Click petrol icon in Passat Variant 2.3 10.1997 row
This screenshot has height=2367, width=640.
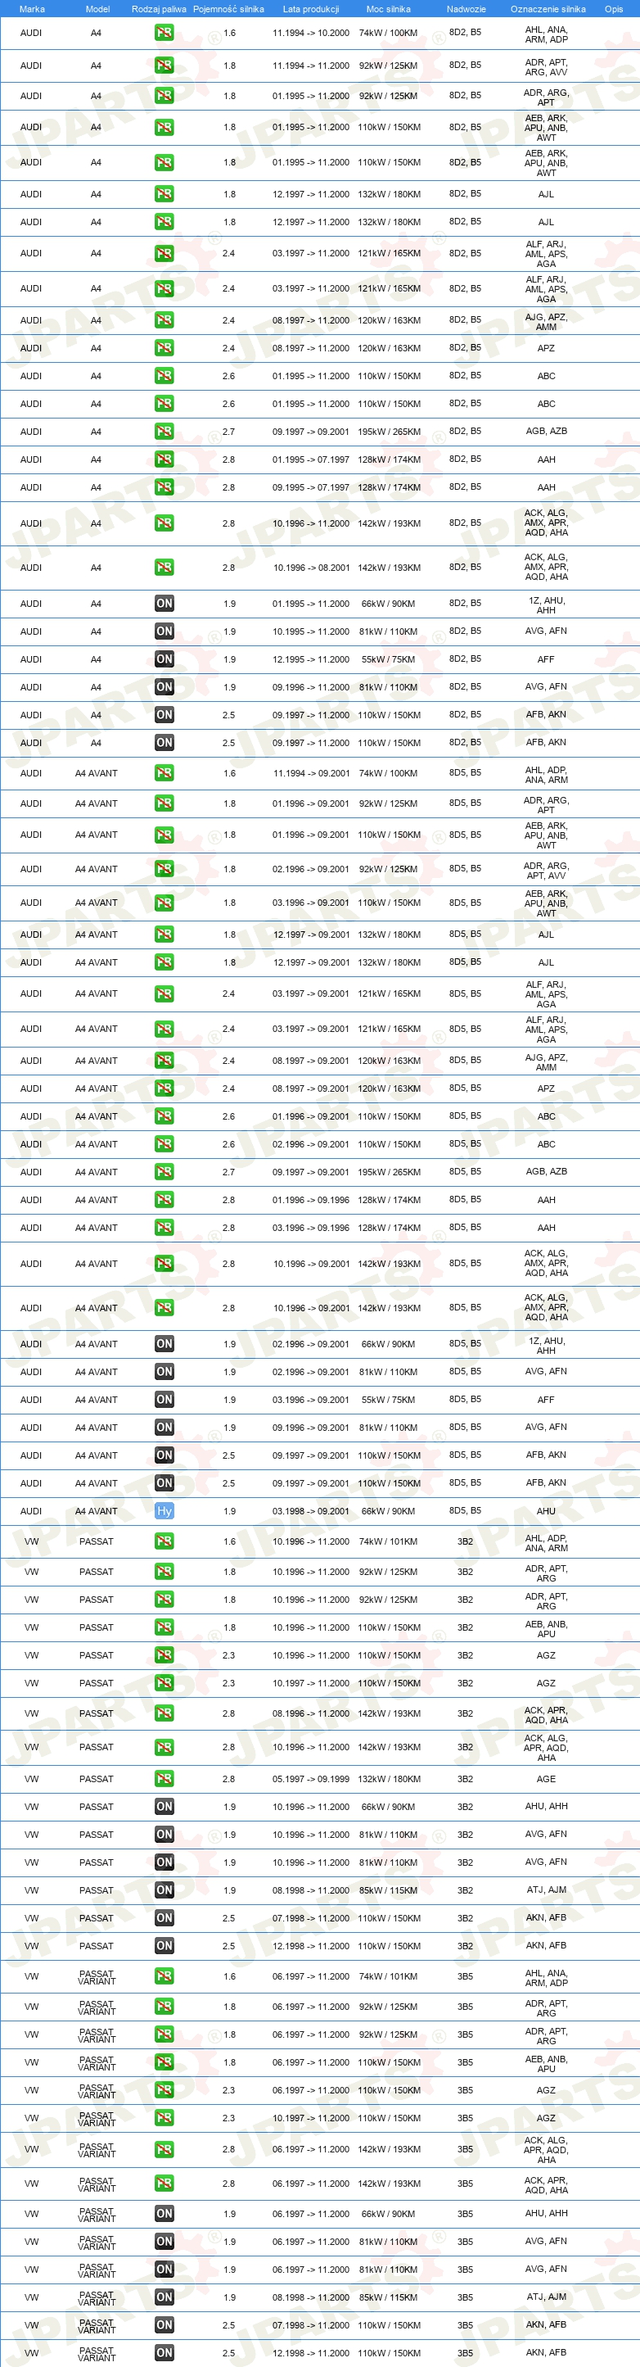(x=164, y=2118)
